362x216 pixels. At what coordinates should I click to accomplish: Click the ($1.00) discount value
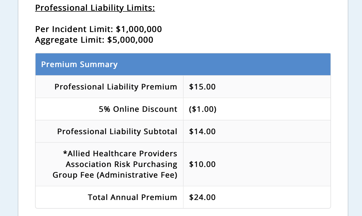click(x=203, y=109)
